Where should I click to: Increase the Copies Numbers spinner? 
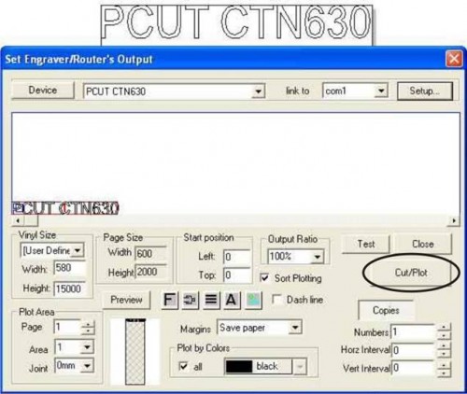pos(444,328)
